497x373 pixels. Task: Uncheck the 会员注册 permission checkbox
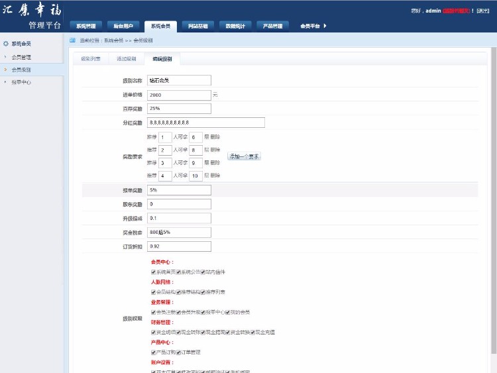coord(154,313)
